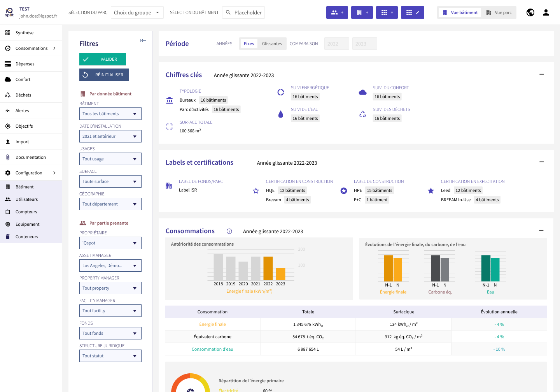Click the Suivi énergétique circular icon
Screen dimensions: 560x392
click(x=281, y=92)
